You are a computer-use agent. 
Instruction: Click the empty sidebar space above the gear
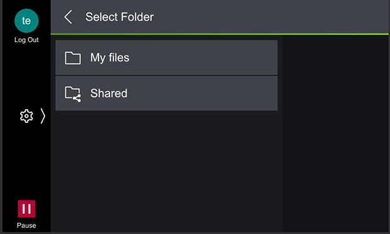[26, 76]
